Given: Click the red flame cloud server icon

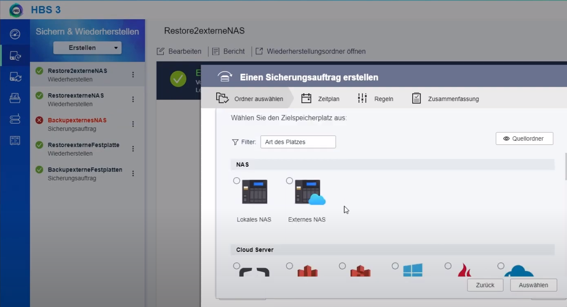Looking at the screenshot, I should click(x=464, y=270).
